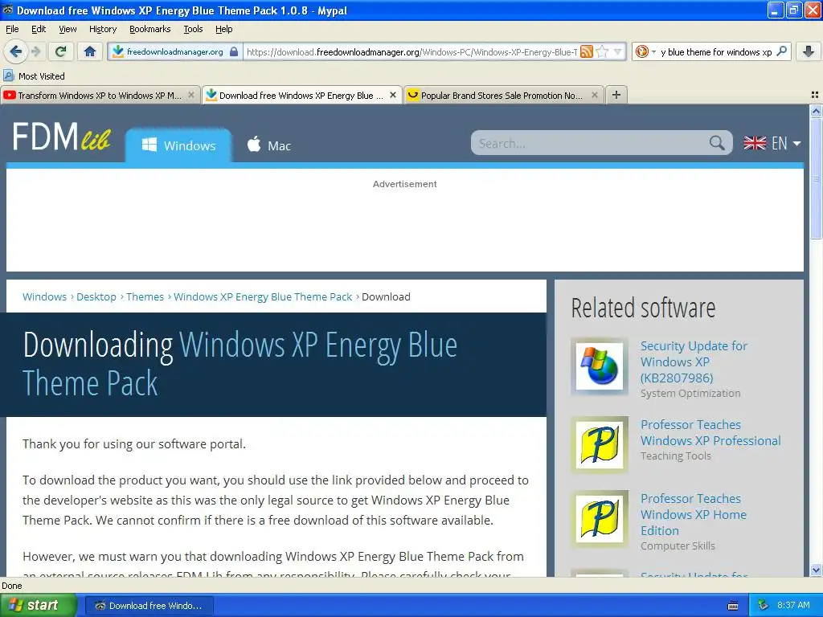Click the Professor Teaches Windows XP Professional thumbnail
Viewport: 823px width, 617px height.
click(x=600, y=445)
